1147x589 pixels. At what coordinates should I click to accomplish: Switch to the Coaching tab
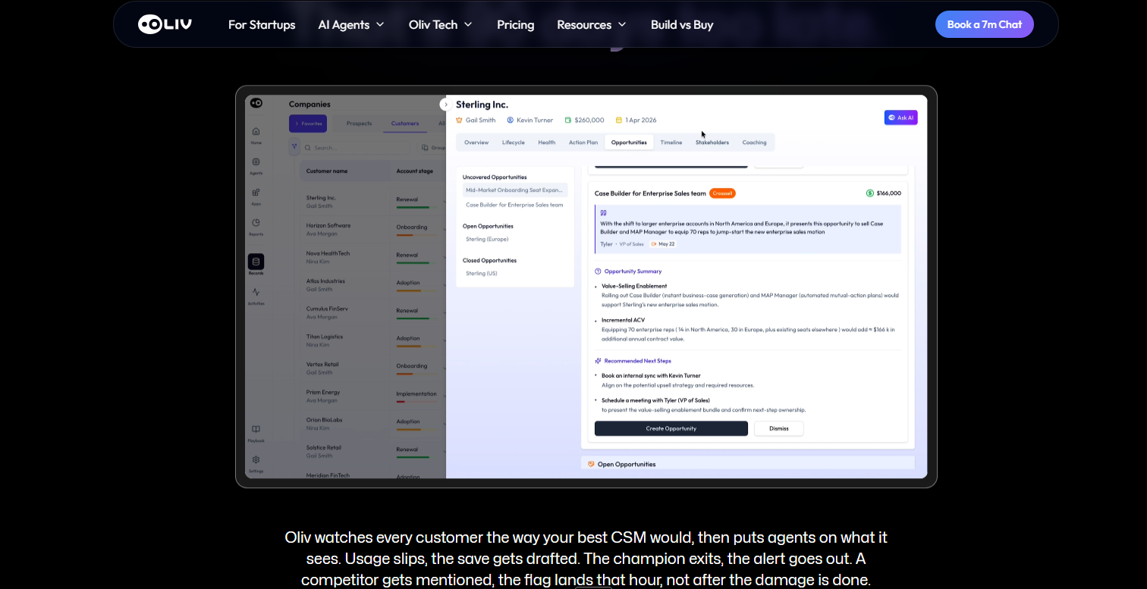click(x=754, y=143)
